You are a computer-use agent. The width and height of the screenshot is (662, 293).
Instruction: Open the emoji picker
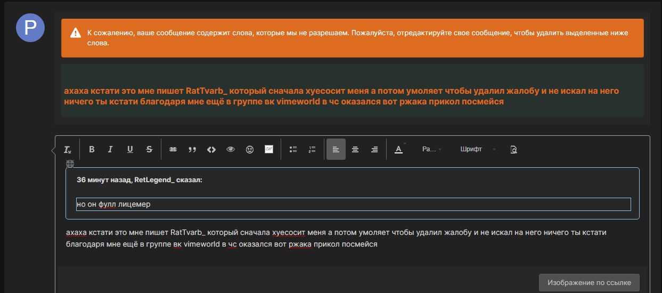[x=250, y=149]
